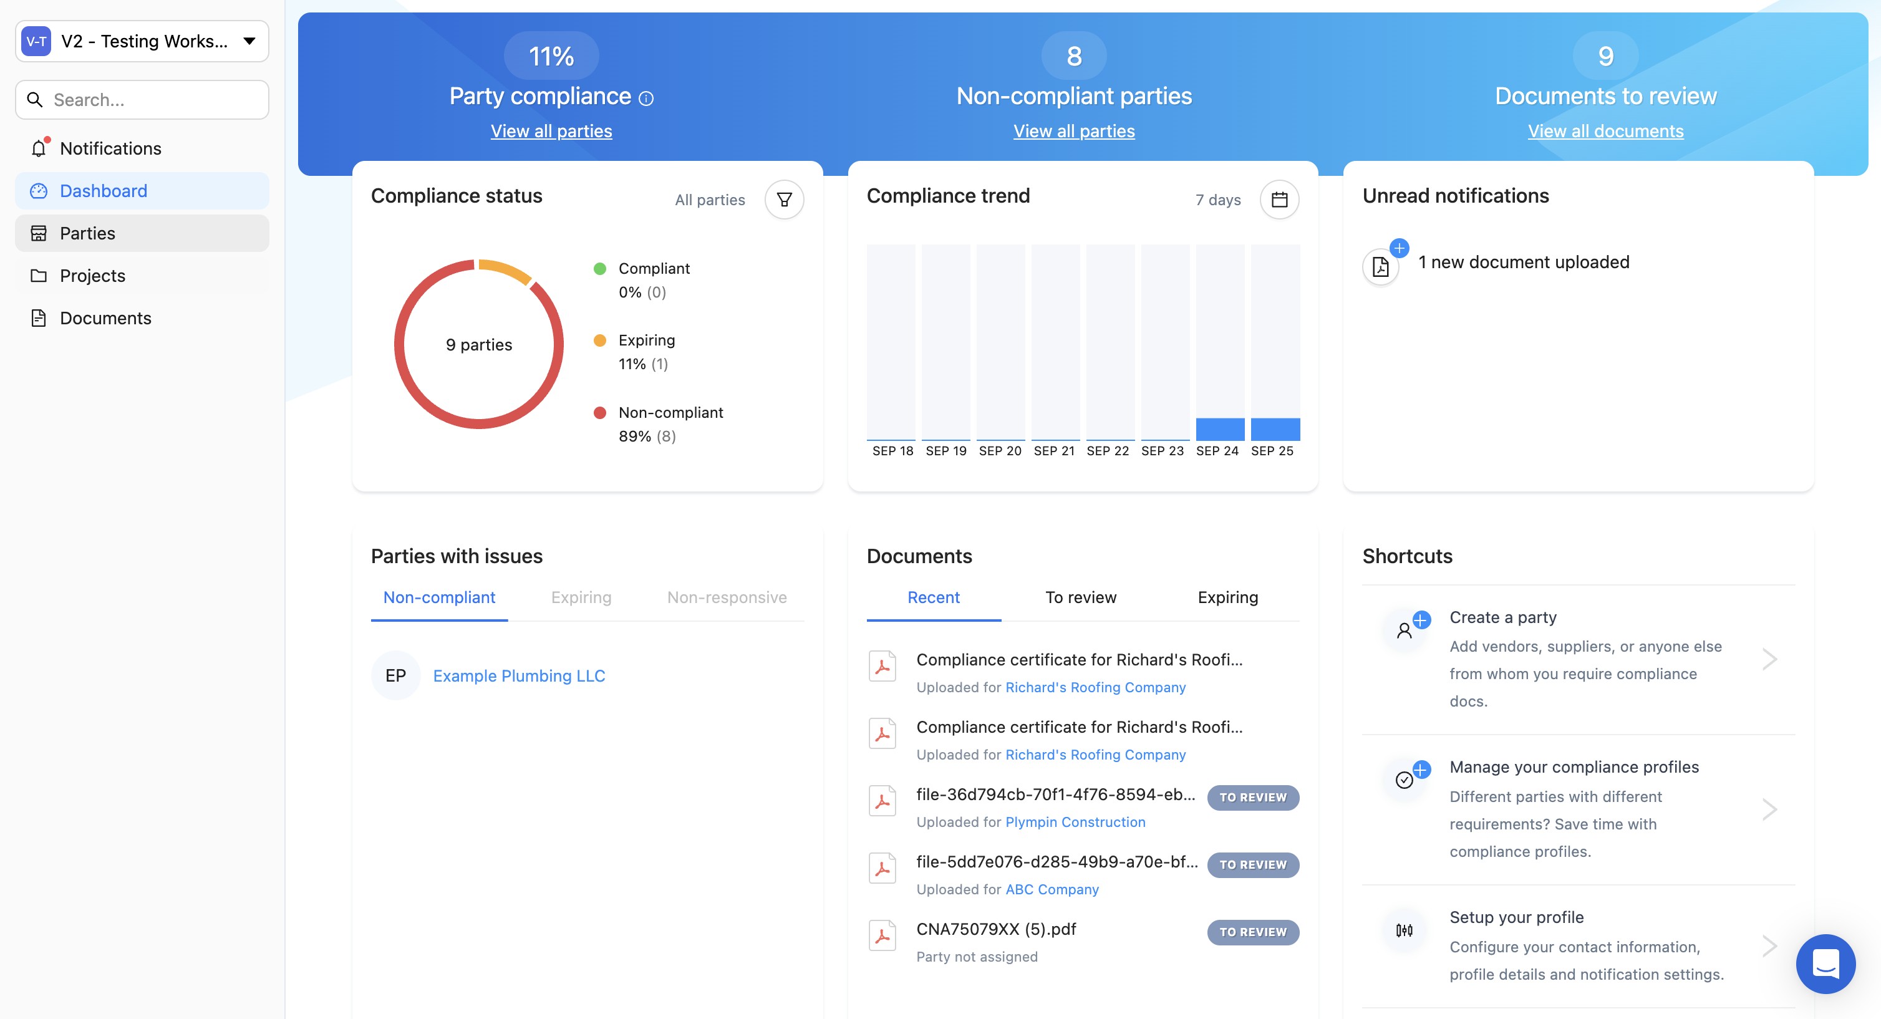
Task: Open the compliance status filter icon
Action: pyautogui.click(x=784, y=200)
